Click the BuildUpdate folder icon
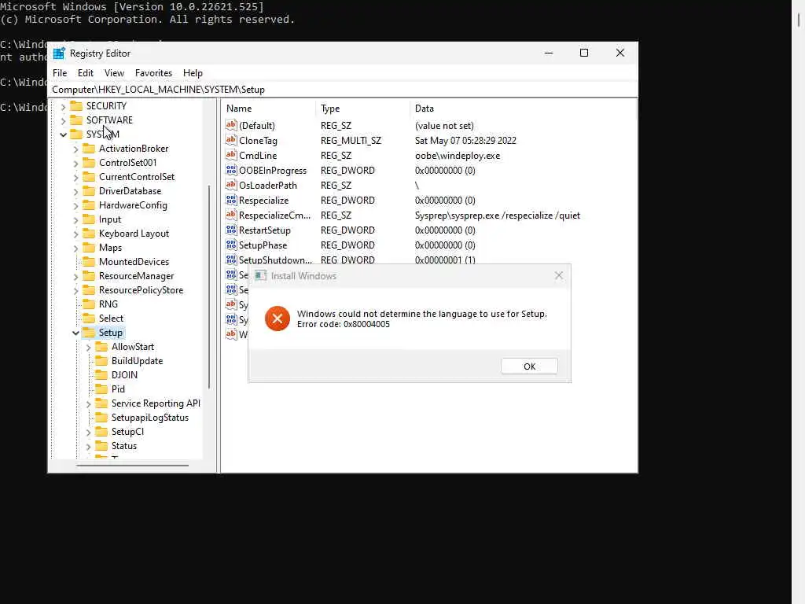The width and height of the screenshot is (805, 604). pos(101,360)
